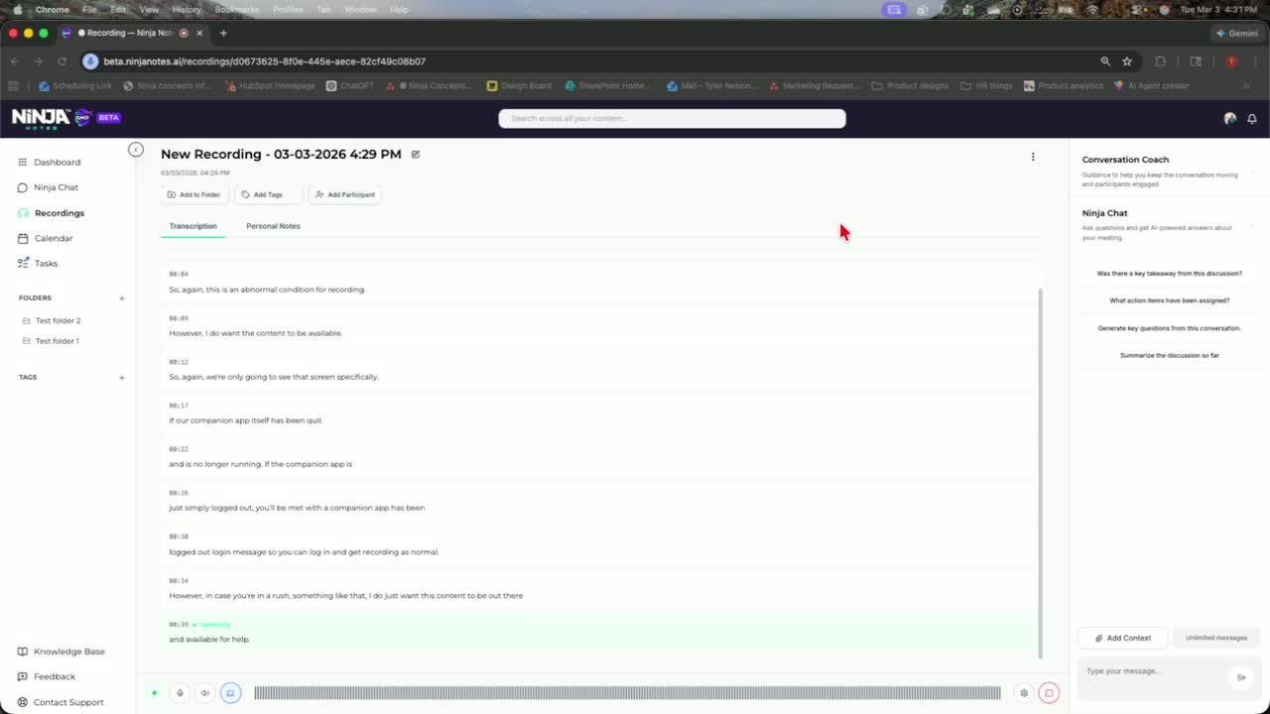The height and width of the screenshot is (714, 1270).
Task: Click the audio waveform in the recording bar
Action: pos(627,693)
